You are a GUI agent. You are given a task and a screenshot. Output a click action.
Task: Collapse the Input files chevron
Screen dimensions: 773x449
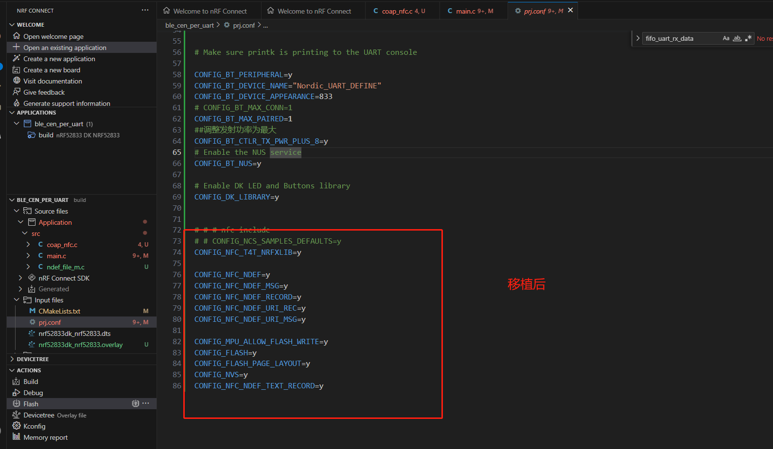click(x=17, y=300)
